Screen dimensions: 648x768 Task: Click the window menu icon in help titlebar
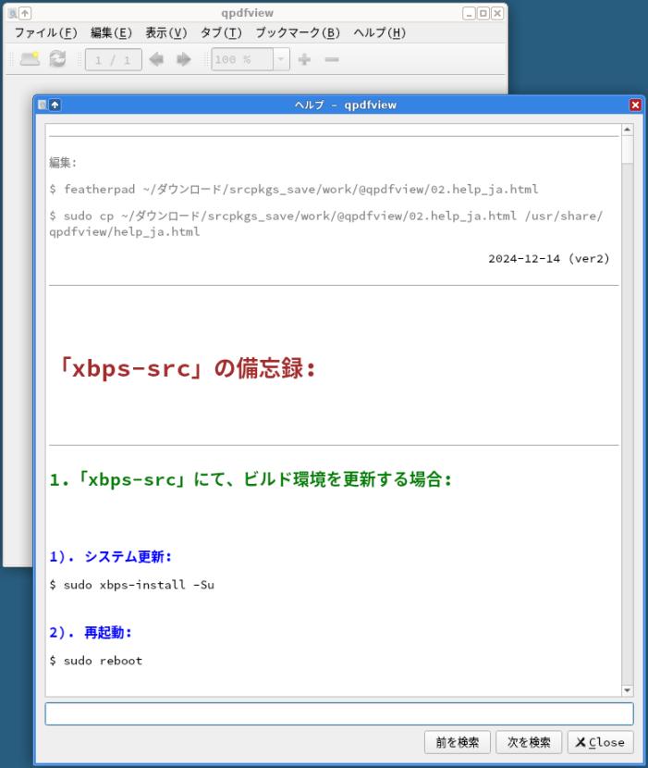click(x=43, y=105)
